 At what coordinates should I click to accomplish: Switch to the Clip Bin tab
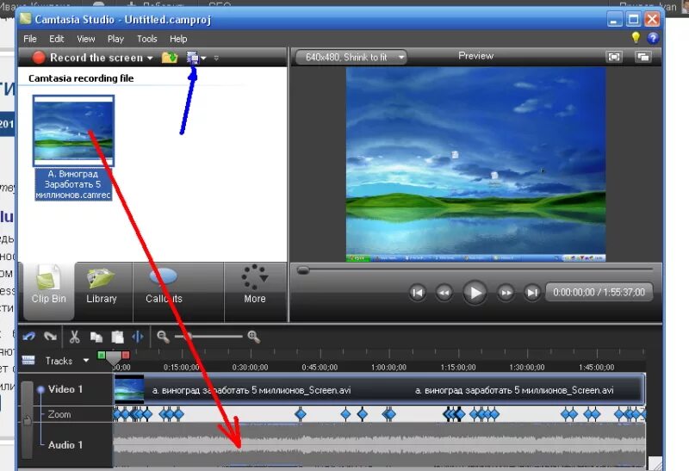pyautogui.click(x=49, y=291)
